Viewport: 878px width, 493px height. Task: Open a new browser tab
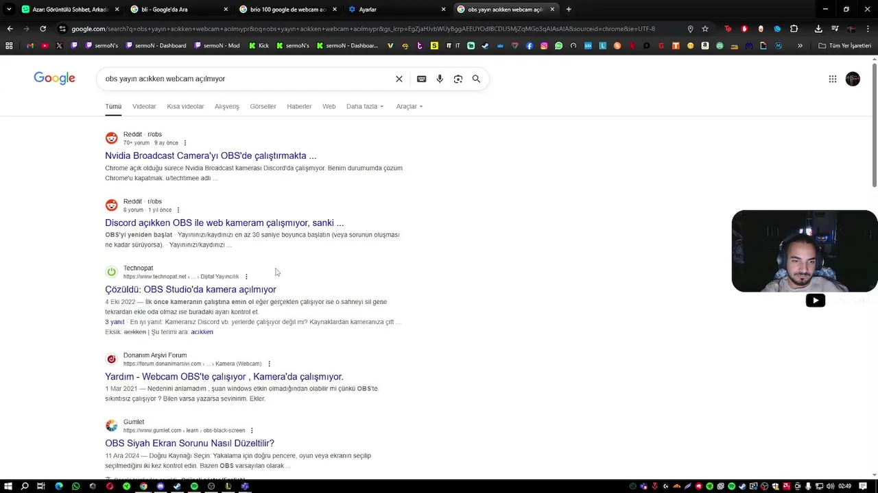(x=569, y=10)
